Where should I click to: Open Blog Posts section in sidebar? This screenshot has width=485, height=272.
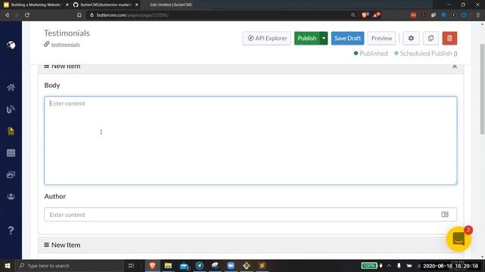click(x=11, y=109)
